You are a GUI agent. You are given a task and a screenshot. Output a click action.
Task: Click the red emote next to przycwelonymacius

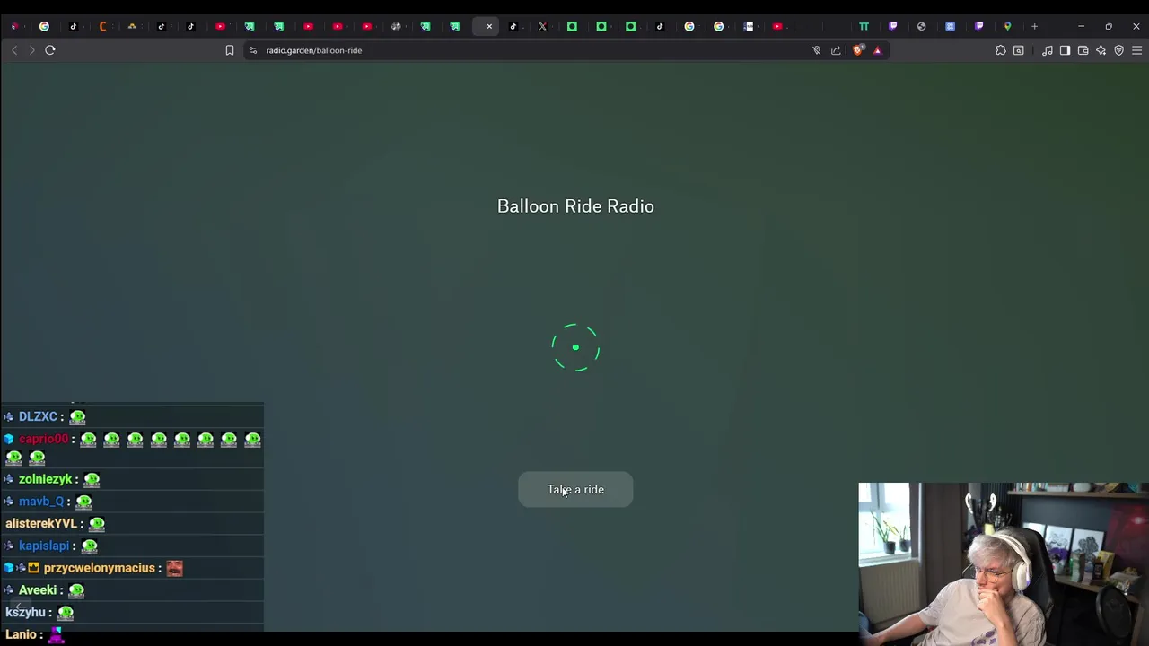click(174, 568)
